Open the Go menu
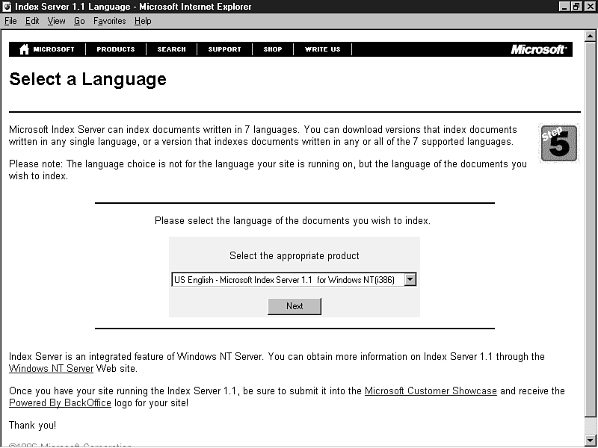This screenshot has height=448, width=598. pyautogui.click(x=79, y=21)
